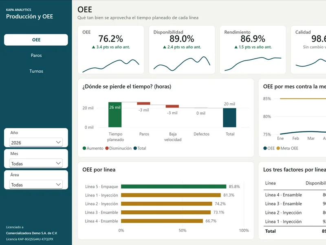This screenshot has width=326, height=245.
Task: Click the 26 mil data label
Action: [115, 107]
